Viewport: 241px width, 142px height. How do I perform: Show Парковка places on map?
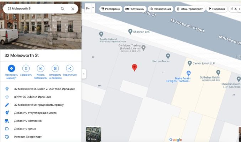coord(217,9)
